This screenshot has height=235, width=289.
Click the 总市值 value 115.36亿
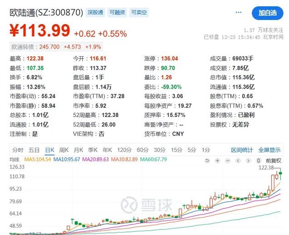[x=243, y=77]
